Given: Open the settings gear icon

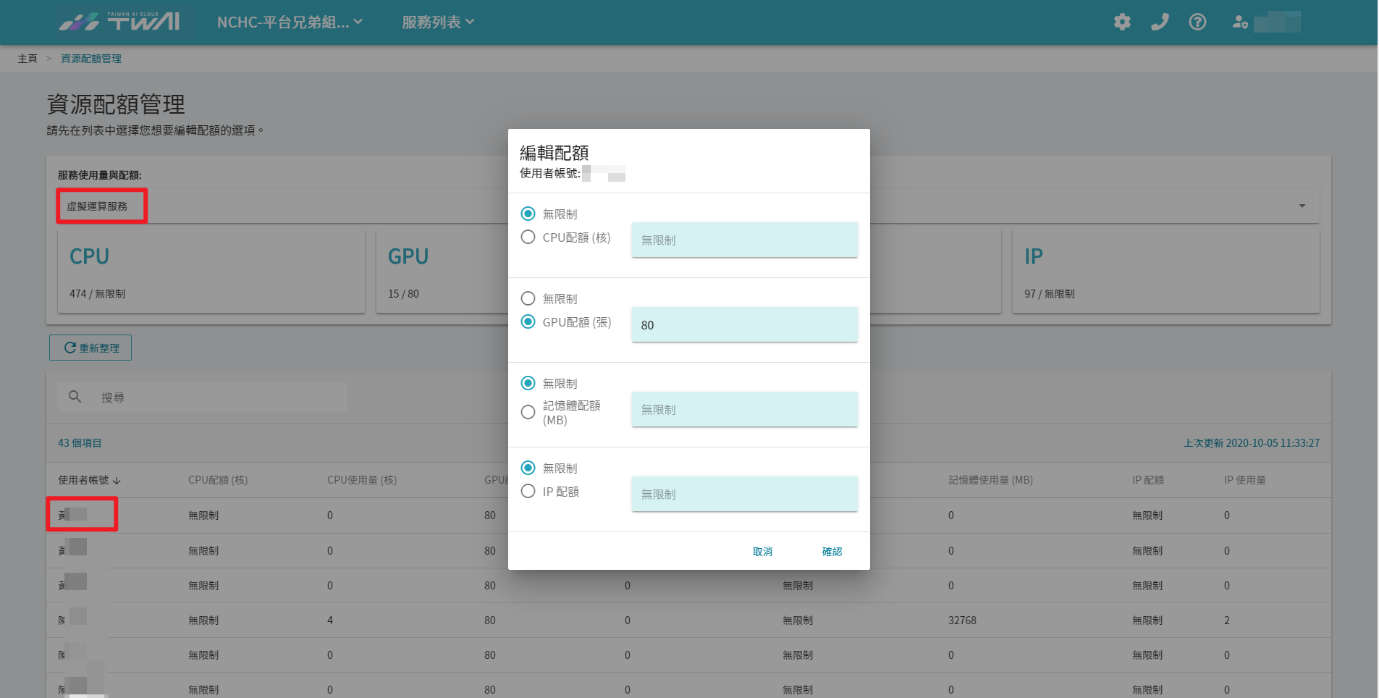Looking at the screenshot, I should (1122, 22).
